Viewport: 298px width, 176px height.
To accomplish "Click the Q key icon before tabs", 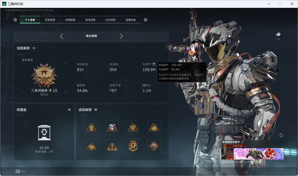I will [x=15, y=20].
